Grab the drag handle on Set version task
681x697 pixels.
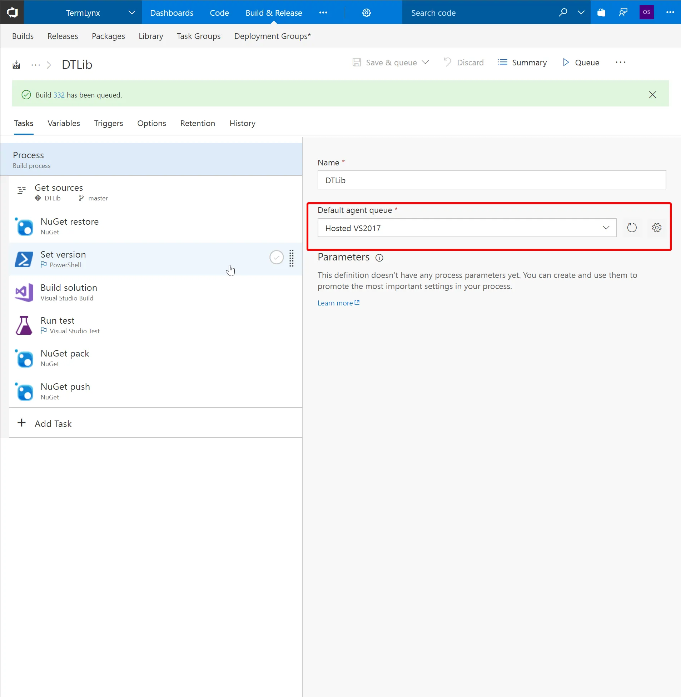click(x=292, y=258)
